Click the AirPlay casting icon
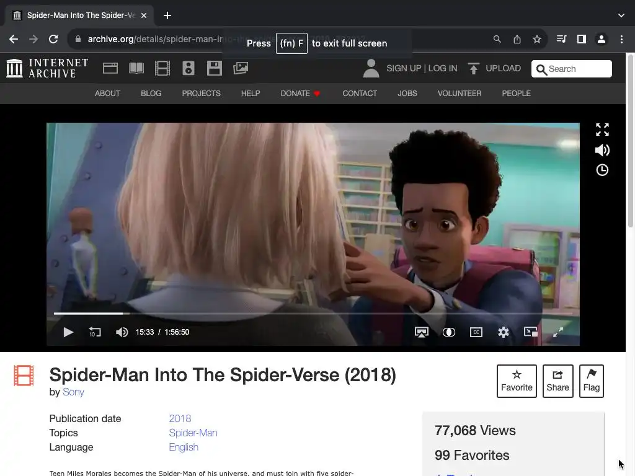 [422, 332]
